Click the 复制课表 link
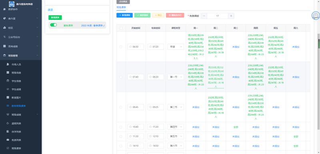Image resolution: width=320 pixels, height=154 pixels. 68,25
